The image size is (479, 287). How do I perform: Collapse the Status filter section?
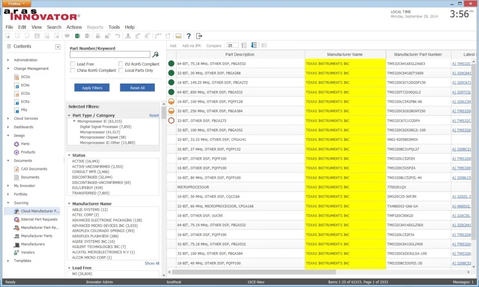pos(69,155)
